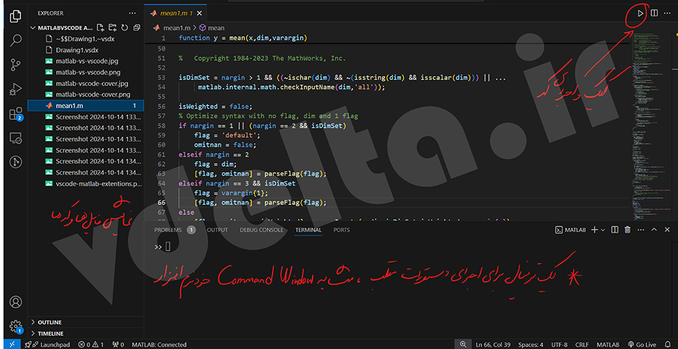Select language mode MATLAB in status bar
Screen dimensions: 678x349
608,344
